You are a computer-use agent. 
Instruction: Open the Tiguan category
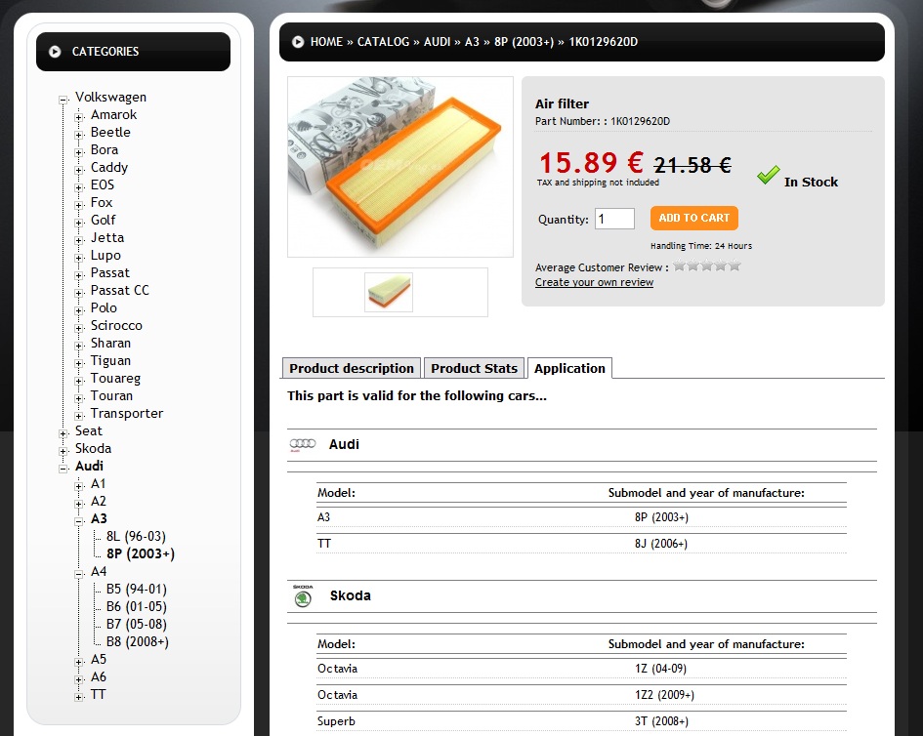[110, 360]
